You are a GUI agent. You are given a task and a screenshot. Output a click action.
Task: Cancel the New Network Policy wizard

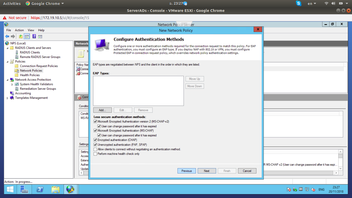(247, 171)
